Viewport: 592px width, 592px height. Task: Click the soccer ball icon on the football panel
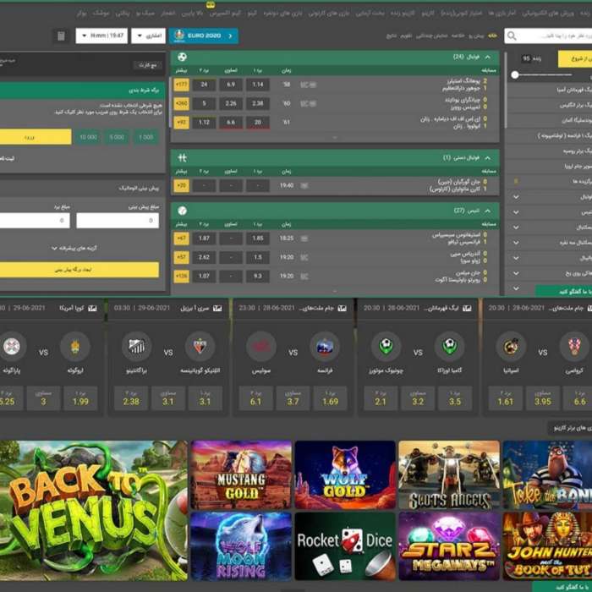click(x=182, y=57)
